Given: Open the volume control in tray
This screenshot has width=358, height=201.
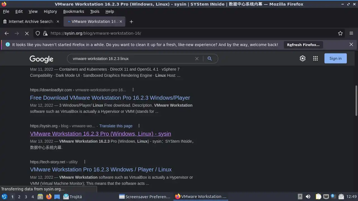Looking at the screenshot, I should [x=308, y=197].
